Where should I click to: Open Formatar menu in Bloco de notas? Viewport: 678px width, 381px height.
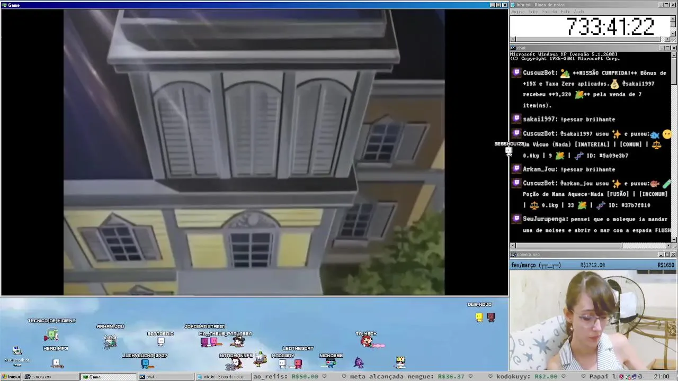(550, 12)
